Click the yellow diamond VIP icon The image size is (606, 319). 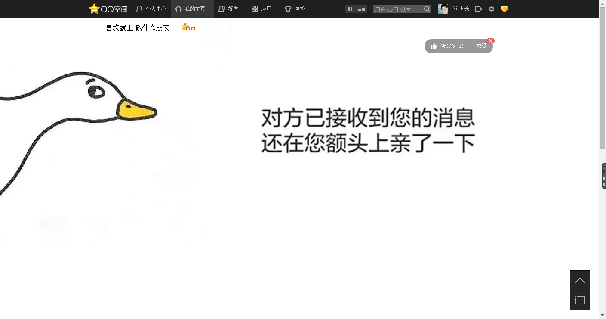pos(504,9)
